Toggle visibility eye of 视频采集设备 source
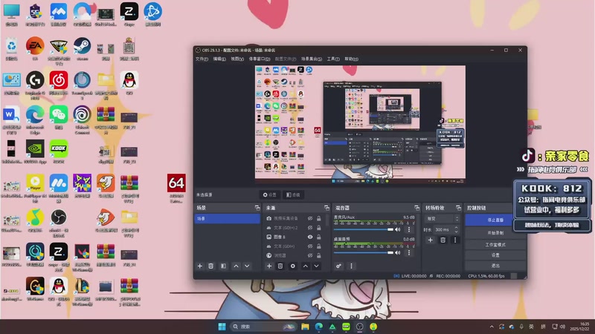Image resolution: width=595 pixels, height=334 pixels. tap(310, 218)
